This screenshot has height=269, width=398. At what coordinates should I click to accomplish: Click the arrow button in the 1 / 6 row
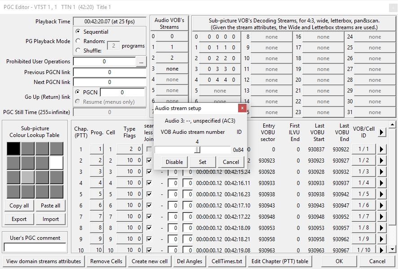(x=381, y=205)
